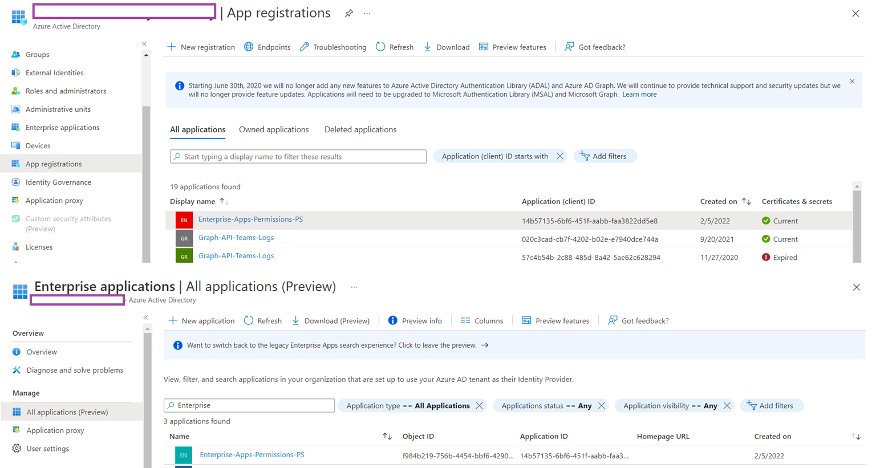Select App registrations sidebar item
The image size is (876, 468).
[x=71, y=164]
